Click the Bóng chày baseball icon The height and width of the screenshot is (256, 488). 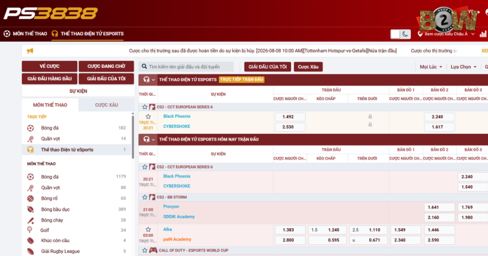pos(30,220)
